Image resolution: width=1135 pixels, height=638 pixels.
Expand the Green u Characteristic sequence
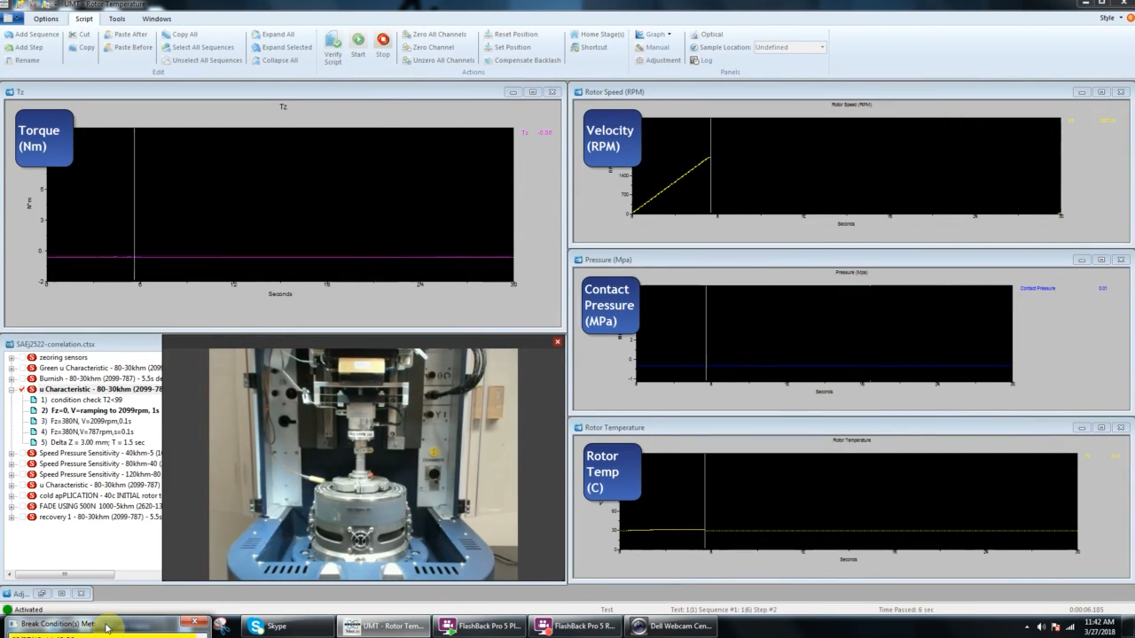coord(12,369)
